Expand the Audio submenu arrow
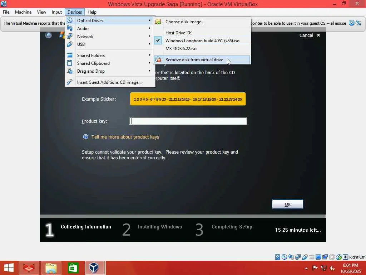366x275 pixels. [149, 28]
